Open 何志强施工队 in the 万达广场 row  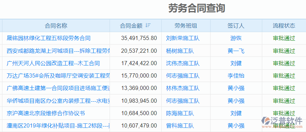(x=183, y=75)
